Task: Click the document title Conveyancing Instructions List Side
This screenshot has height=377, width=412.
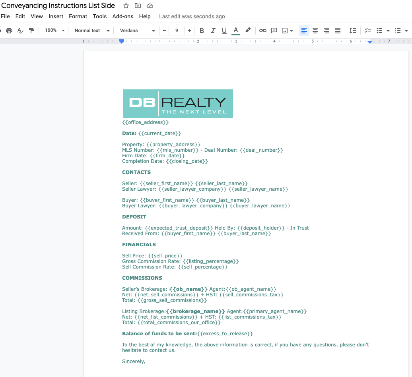Action: (58, 6)
